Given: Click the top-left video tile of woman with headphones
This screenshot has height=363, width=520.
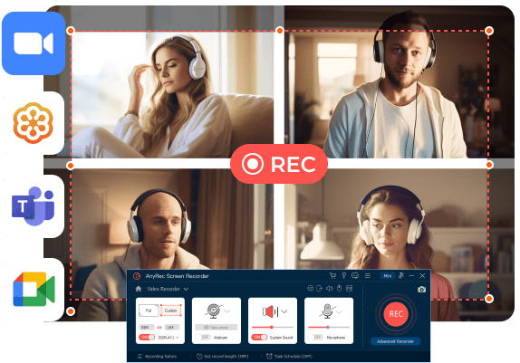Looking at the screenshot, I should (x=172, y=94).
